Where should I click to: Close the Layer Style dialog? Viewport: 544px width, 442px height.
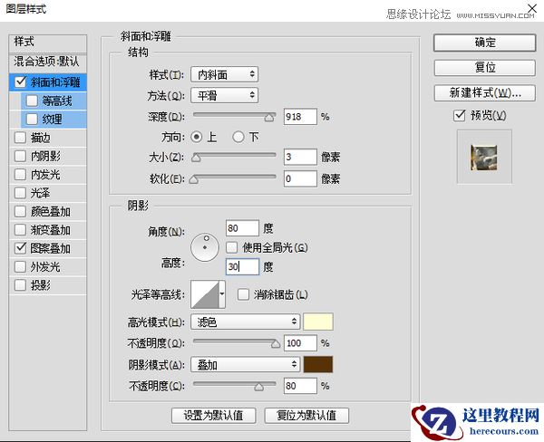coord(532,8)
